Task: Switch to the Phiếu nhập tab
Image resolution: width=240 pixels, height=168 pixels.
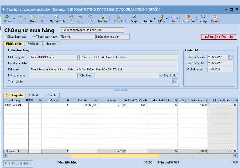Action: coord(14,44)
